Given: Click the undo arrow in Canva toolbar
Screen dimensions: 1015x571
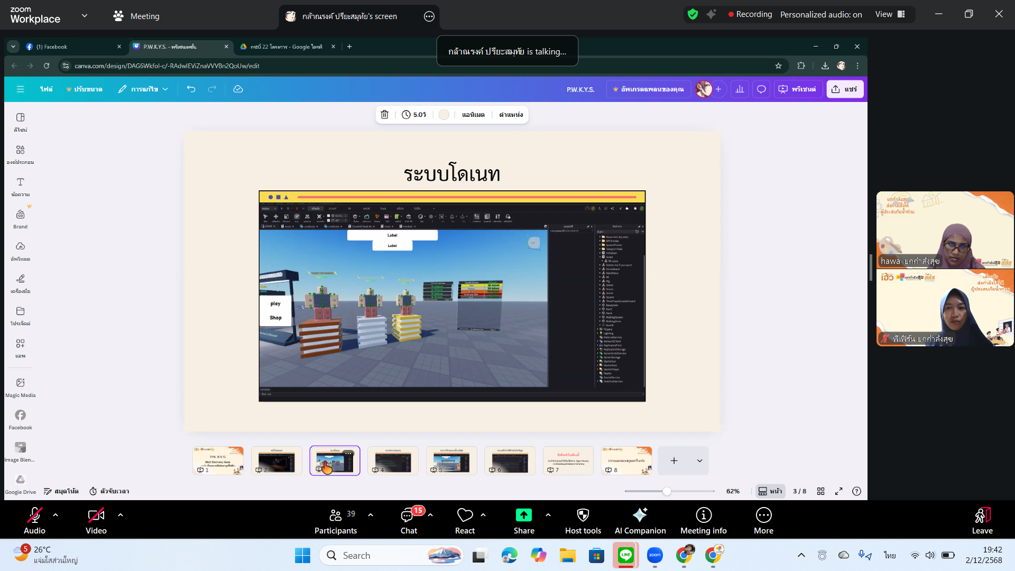Looking at the screenshot, I should (x=191, y=89).
